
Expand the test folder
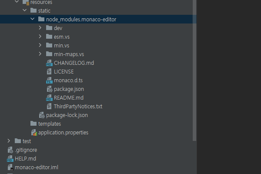tap(9, 141)
